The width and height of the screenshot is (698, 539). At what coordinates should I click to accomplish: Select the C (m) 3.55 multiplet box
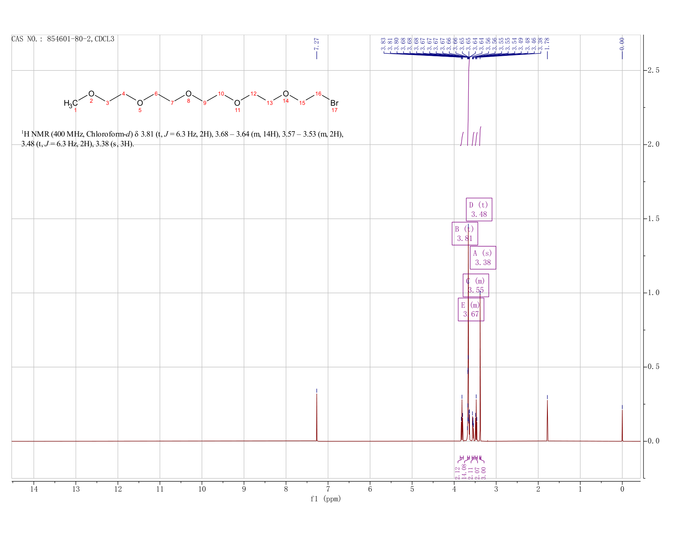click(475, 285)
